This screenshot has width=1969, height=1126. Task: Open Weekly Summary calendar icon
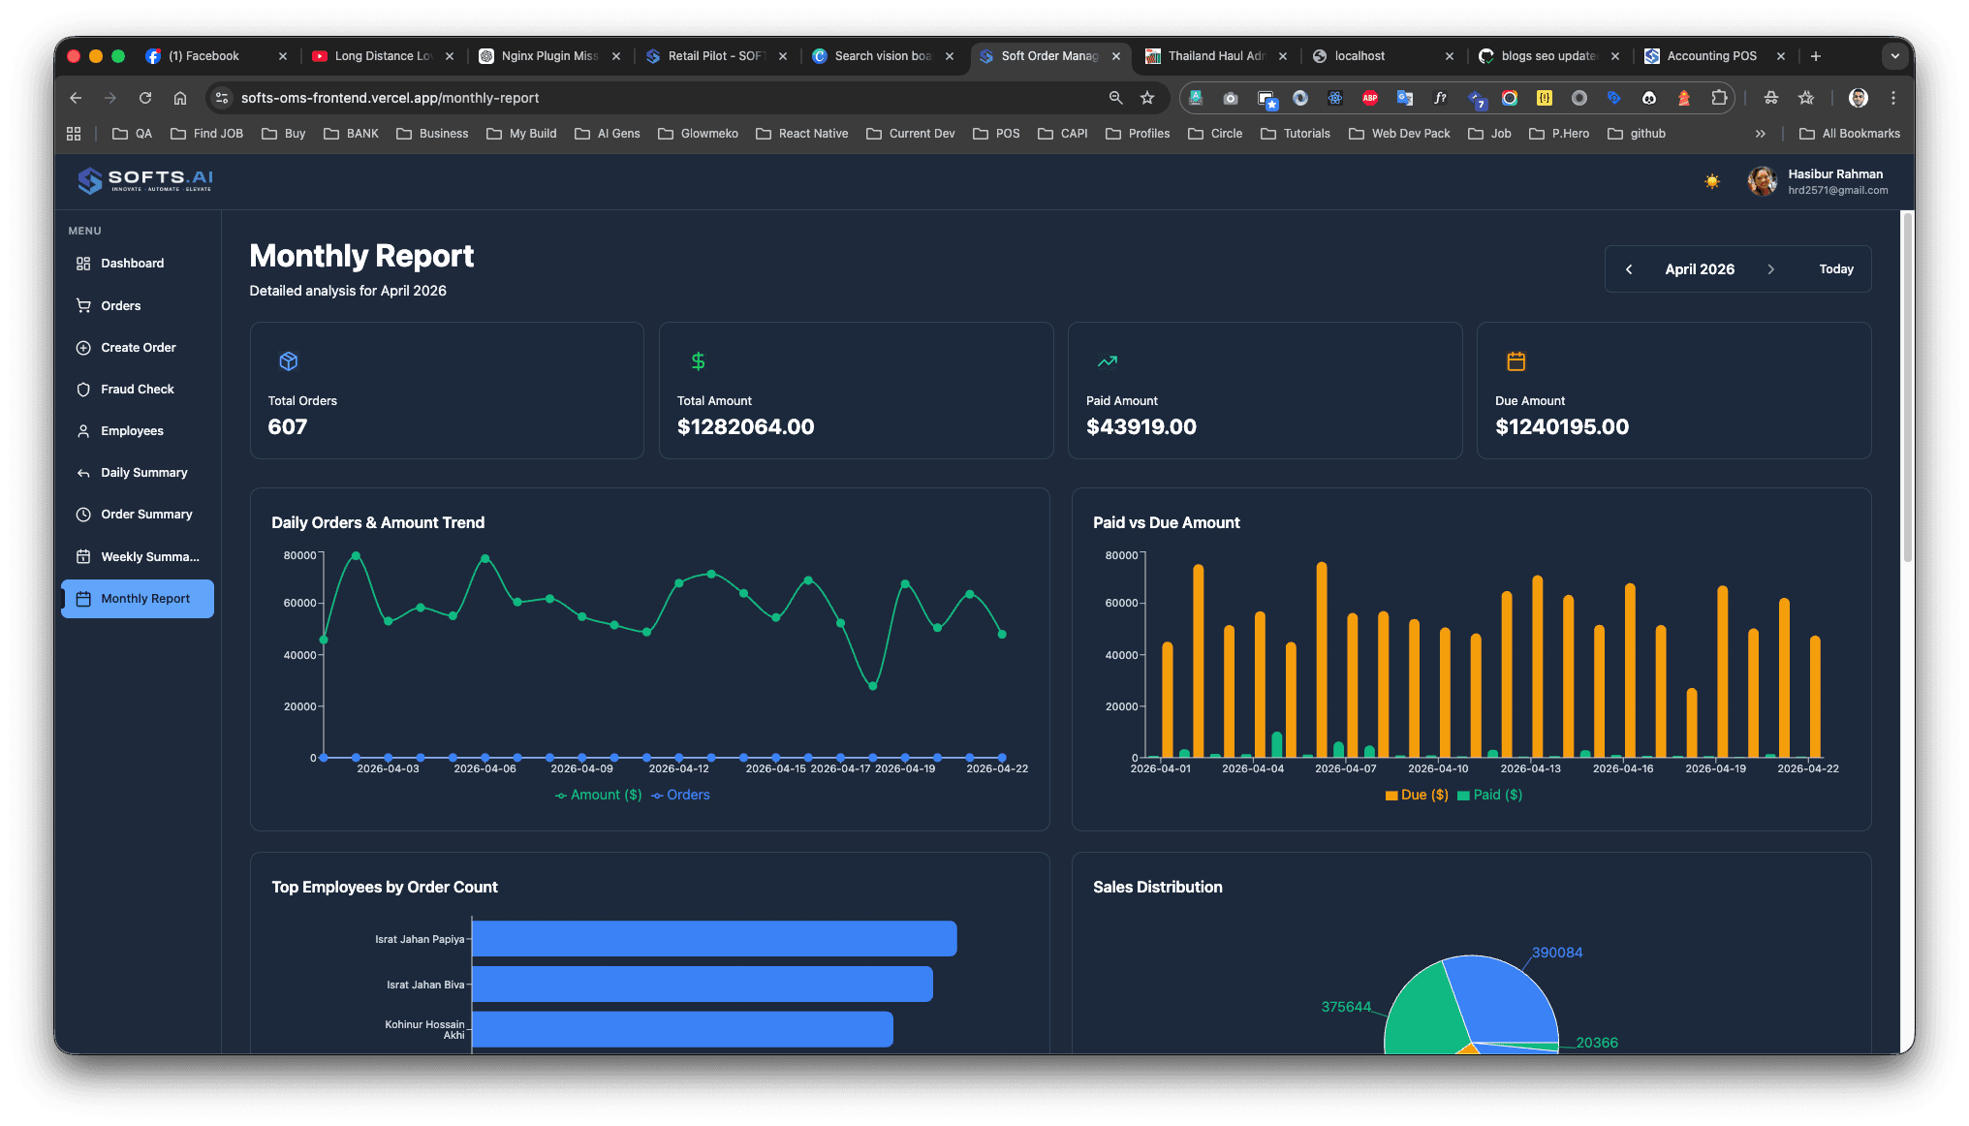tap(84, 556)
